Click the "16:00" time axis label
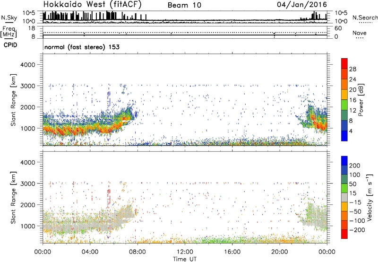The height and width of the screenshot is (262, 378). tap(232, 252)
